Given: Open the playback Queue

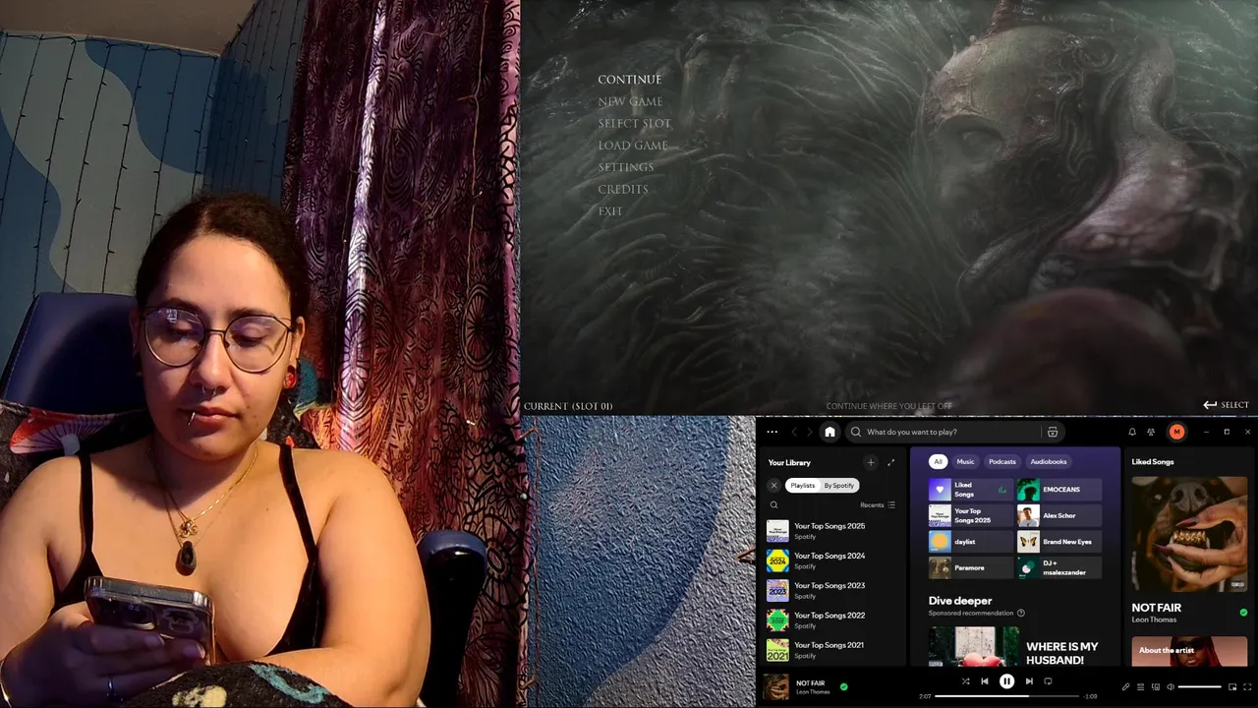Looking at the screenshot, I should click(x=1141, y=686).
